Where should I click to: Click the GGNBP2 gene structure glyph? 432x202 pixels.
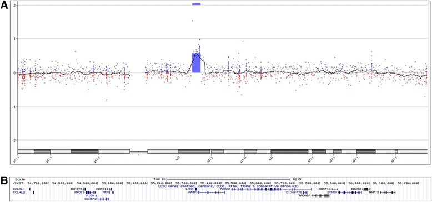[x=103, y=199]
